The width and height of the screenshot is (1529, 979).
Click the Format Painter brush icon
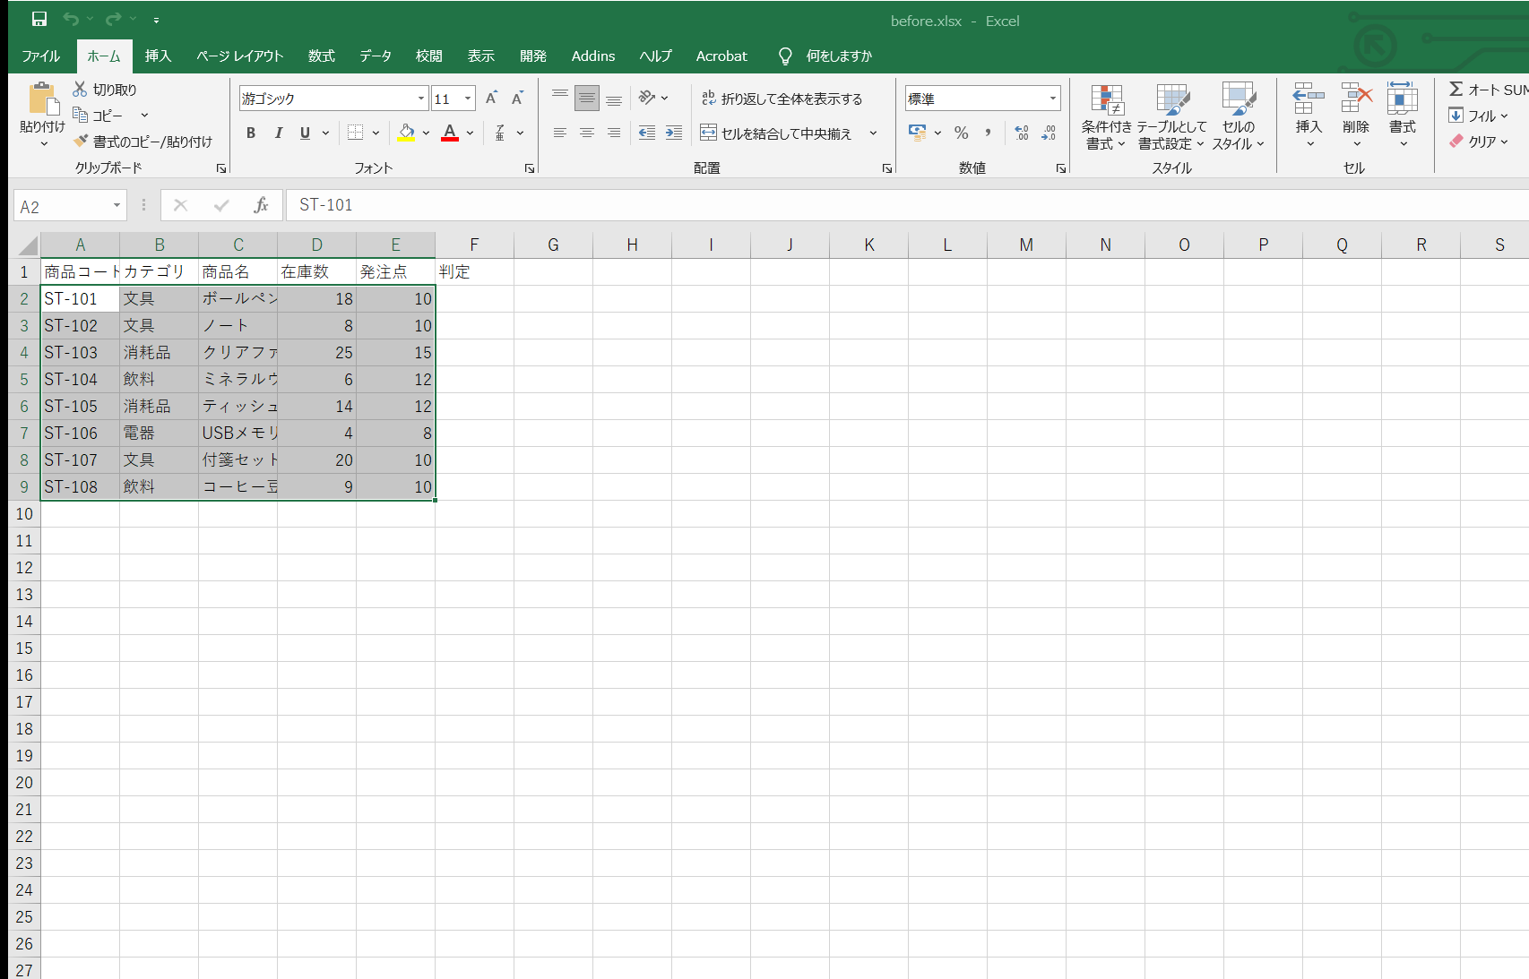81,141
